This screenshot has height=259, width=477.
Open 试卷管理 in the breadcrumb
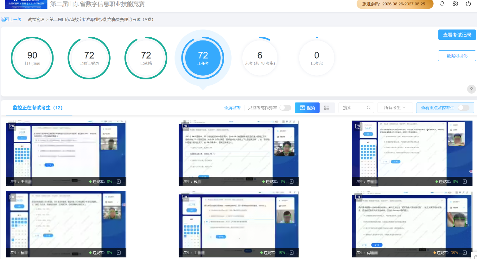(x=36, y=19)
